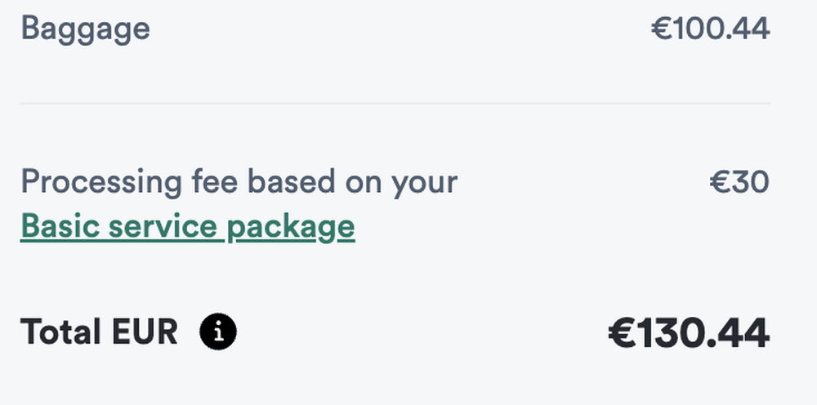This screenshot has width=817, height=405.
Task: Click the word EUR in total row
Action: [145, 332]
